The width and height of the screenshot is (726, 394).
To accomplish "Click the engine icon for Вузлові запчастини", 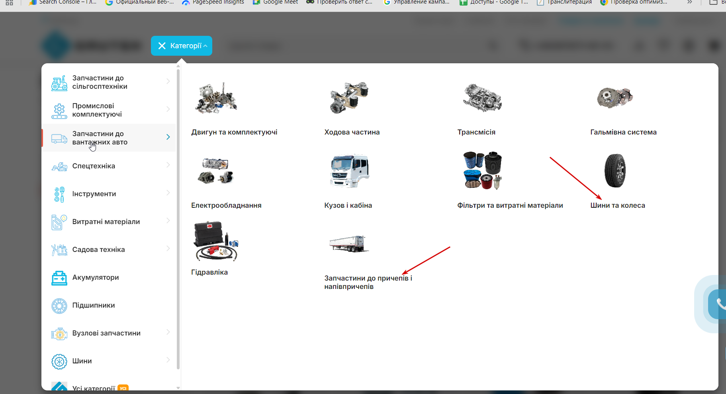I will point(59,334).
